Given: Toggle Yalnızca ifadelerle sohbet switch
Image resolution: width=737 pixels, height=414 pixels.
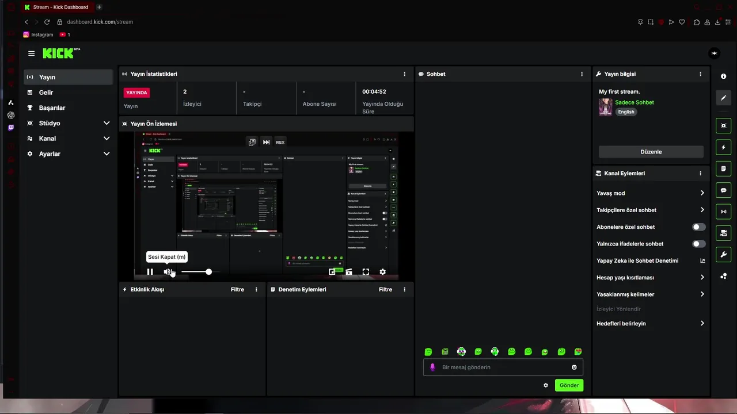Looking at the screenshot, I should 698,244.
